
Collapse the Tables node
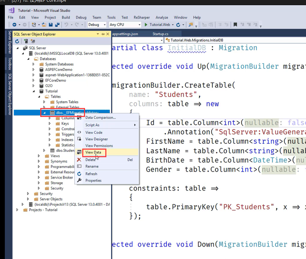pos(39,97)
